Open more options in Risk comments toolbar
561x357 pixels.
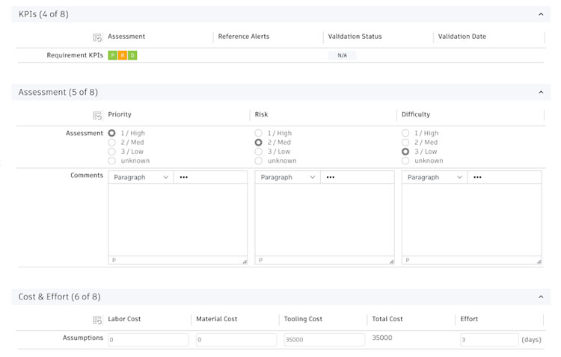click(331, 178)
